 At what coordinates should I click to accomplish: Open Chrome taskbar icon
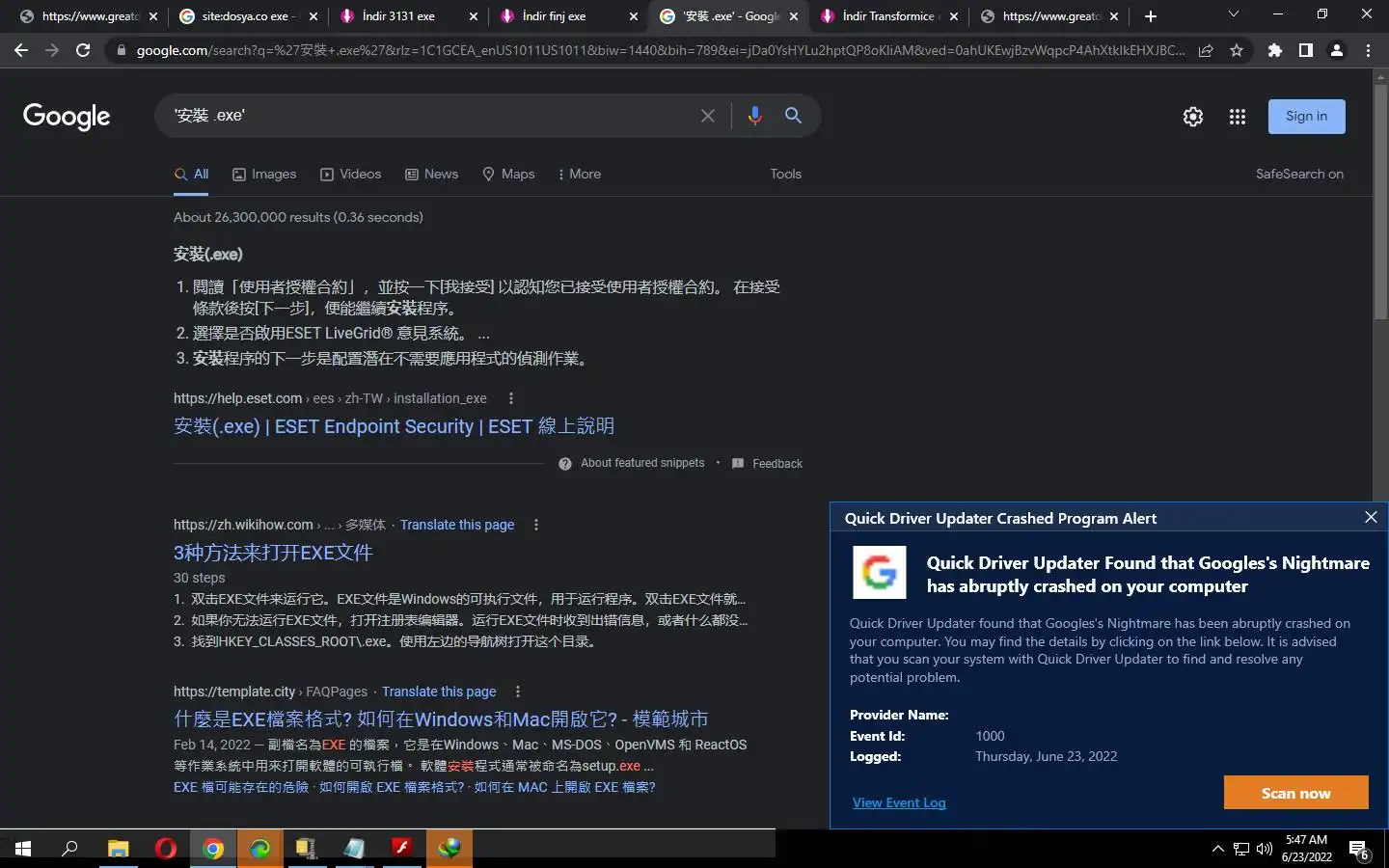(213, 849)
